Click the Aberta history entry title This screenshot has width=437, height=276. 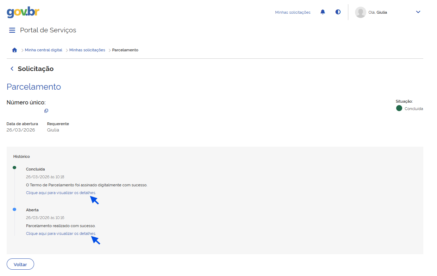tap(32, 210)
